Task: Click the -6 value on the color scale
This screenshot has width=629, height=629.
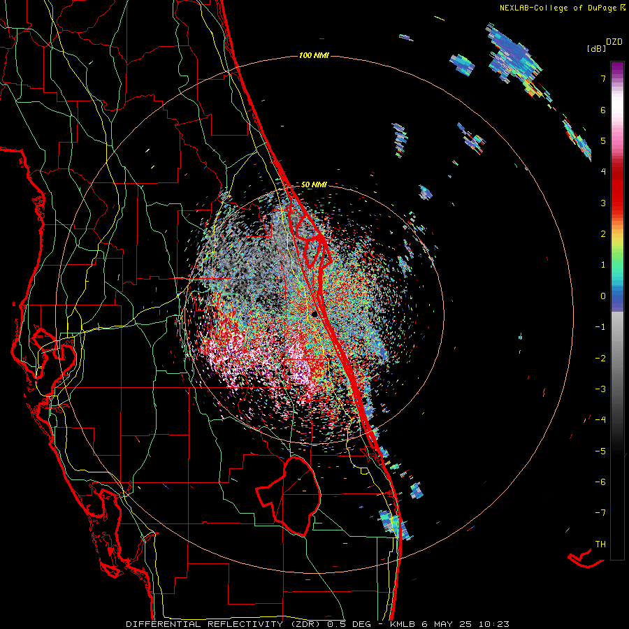Action: pos(600,482)
